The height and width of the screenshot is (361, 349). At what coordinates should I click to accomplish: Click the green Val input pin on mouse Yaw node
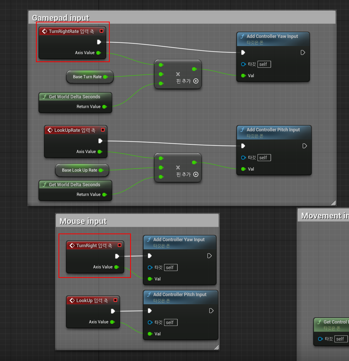[x=150, y=279]
